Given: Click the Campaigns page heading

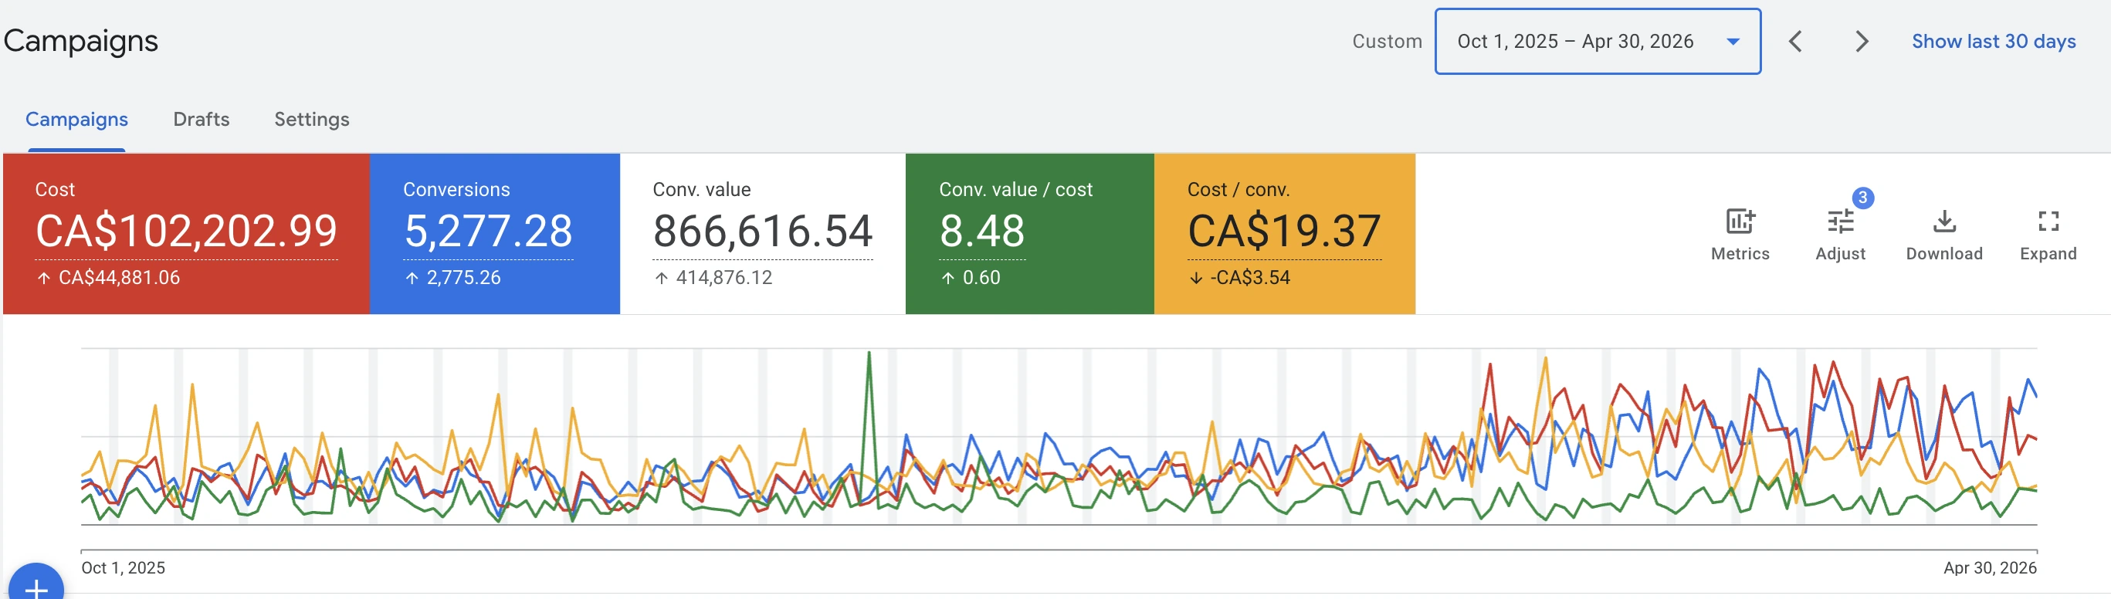Looking at the screenshot, I should coord(80,41).
